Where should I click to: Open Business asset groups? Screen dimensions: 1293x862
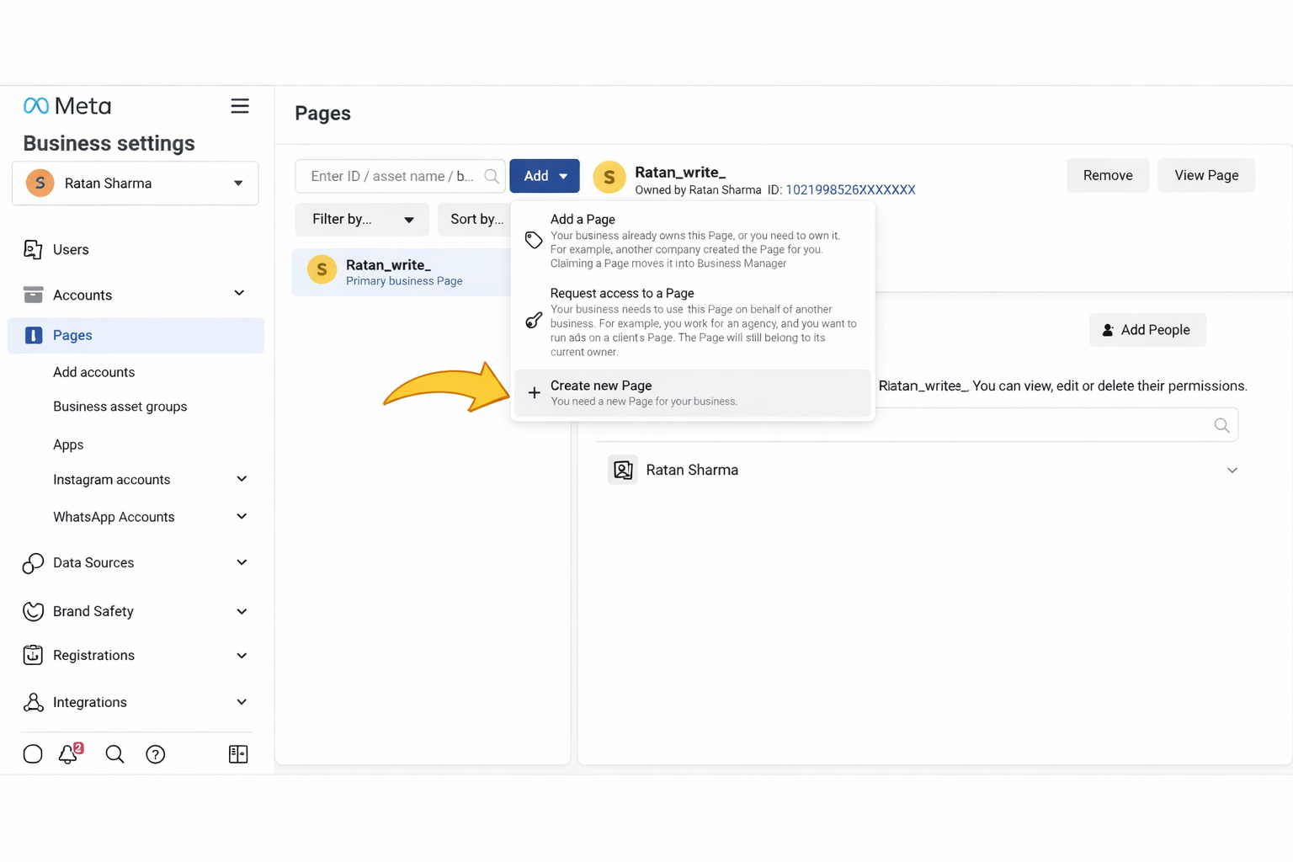120,407
